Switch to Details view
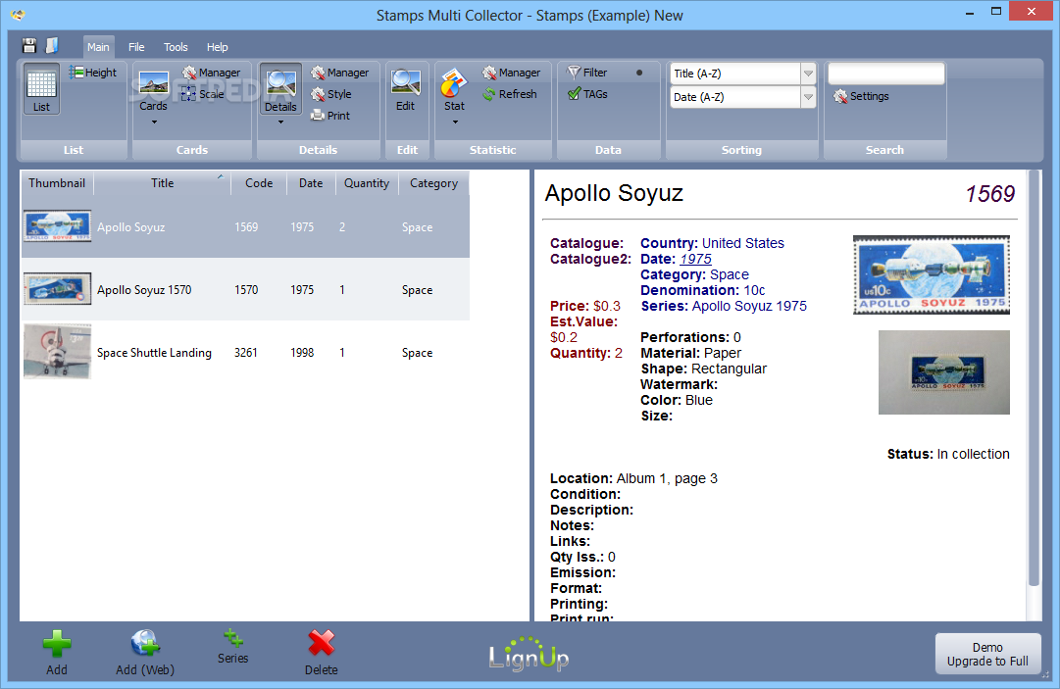The image size is (1060, 689). (x=280, y=90)
